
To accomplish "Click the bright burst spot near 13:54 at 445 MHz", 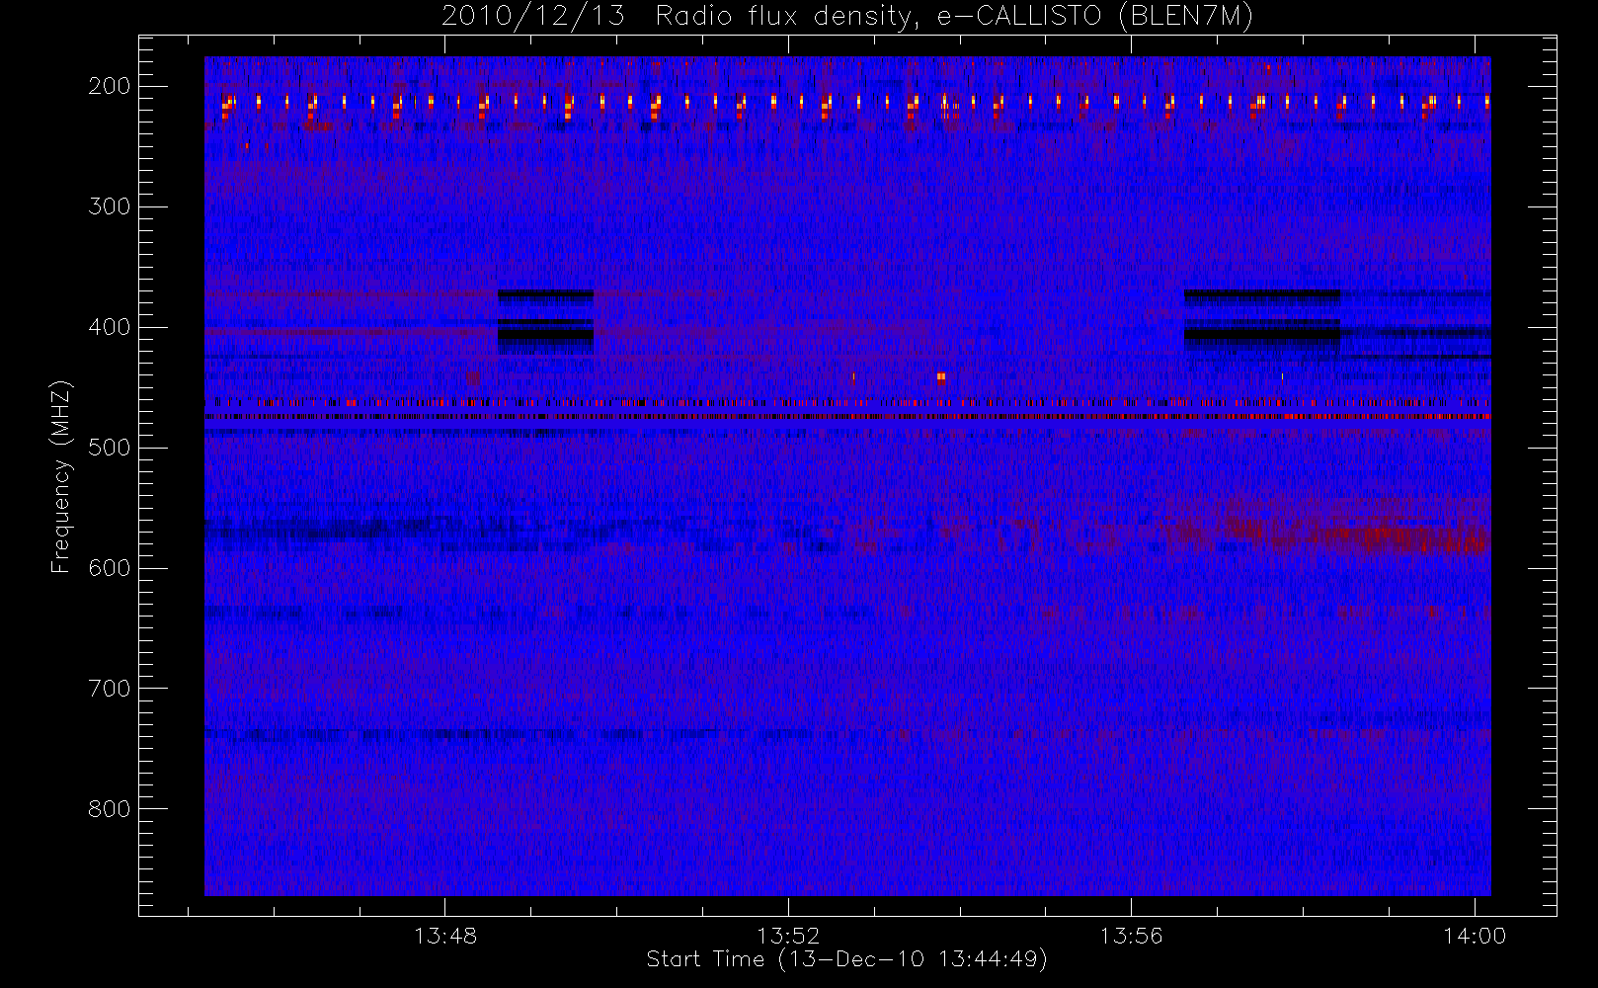I will tap(941, 376).
